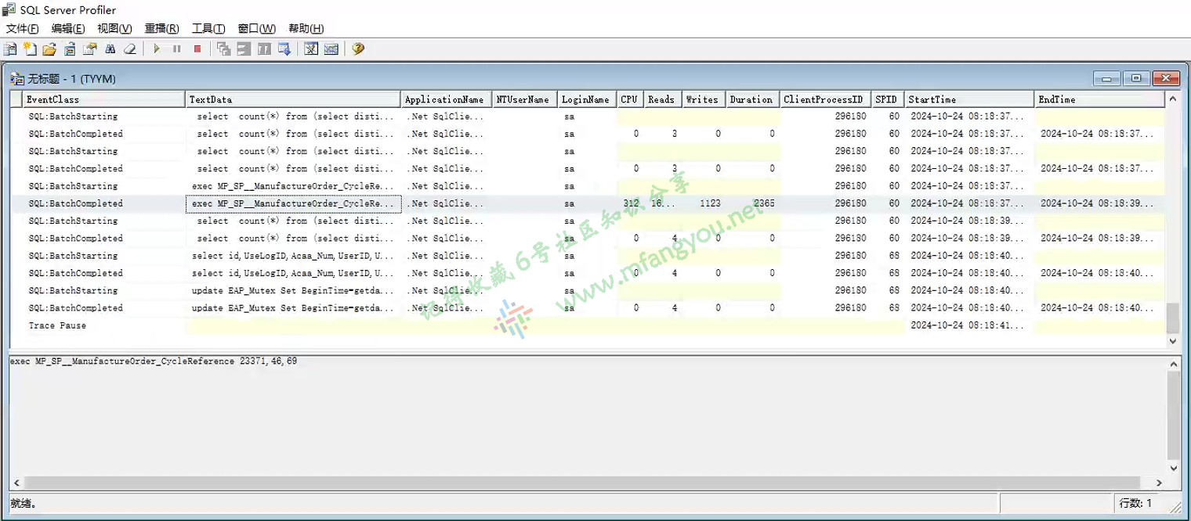The width and height of the screenshot is (1191, 521).
Task: Click the New Template toolbar icon
Action: [x=30, y=49]
